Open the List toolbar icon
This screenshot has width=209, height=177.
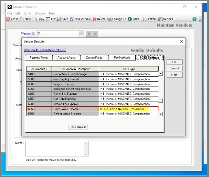(48, 19)
